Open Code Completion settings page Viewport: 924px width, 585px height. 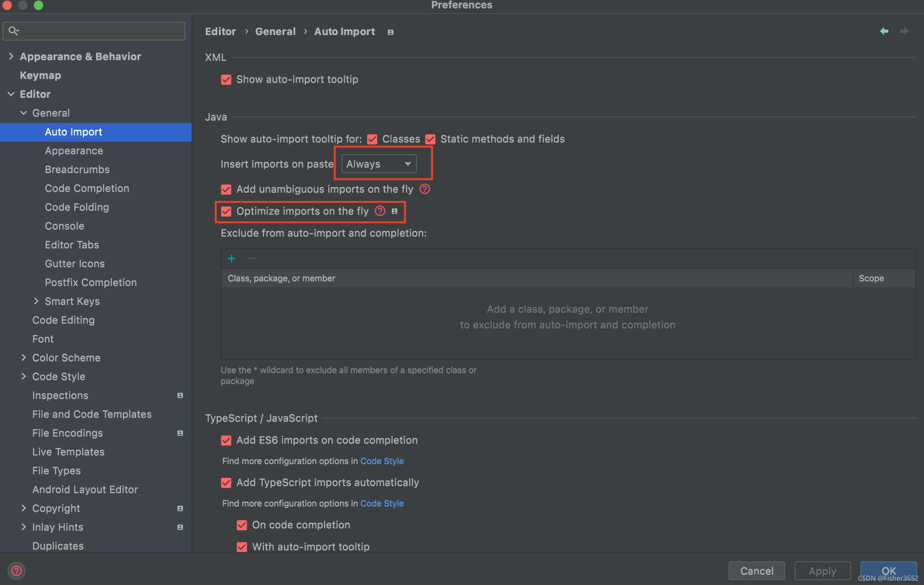(87, 188)
